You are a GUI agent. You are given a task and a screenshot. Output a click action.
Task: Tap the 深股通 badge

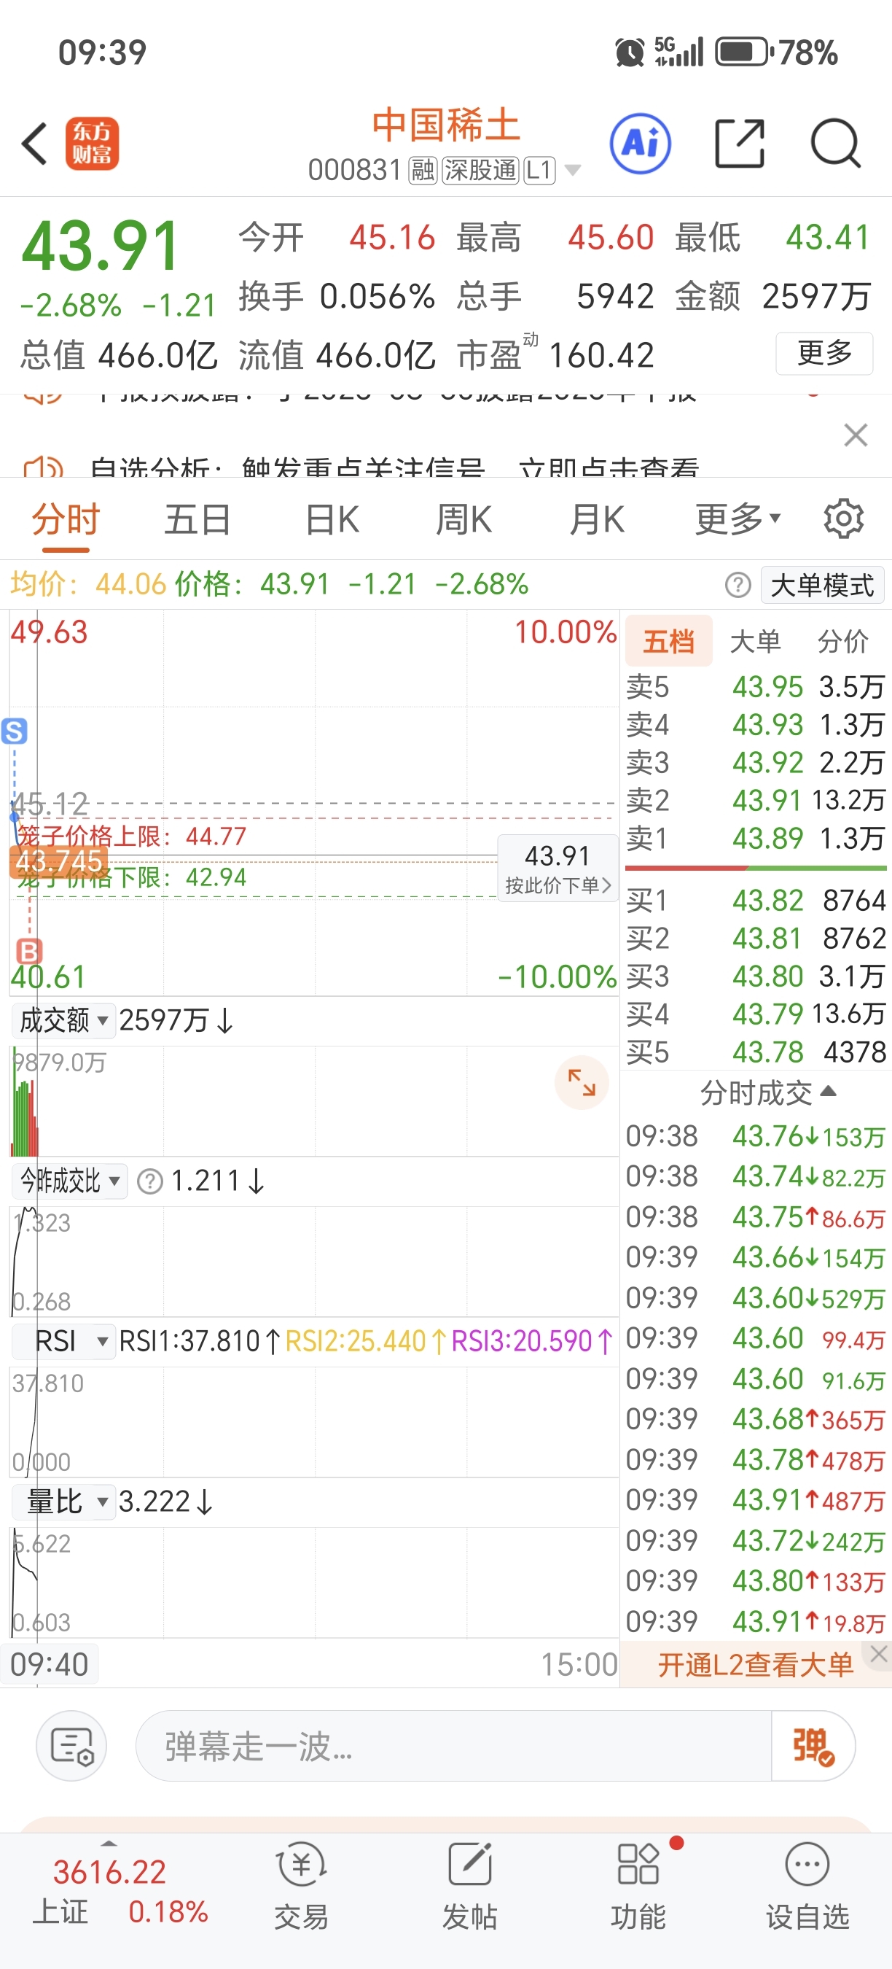click(480, 171)
